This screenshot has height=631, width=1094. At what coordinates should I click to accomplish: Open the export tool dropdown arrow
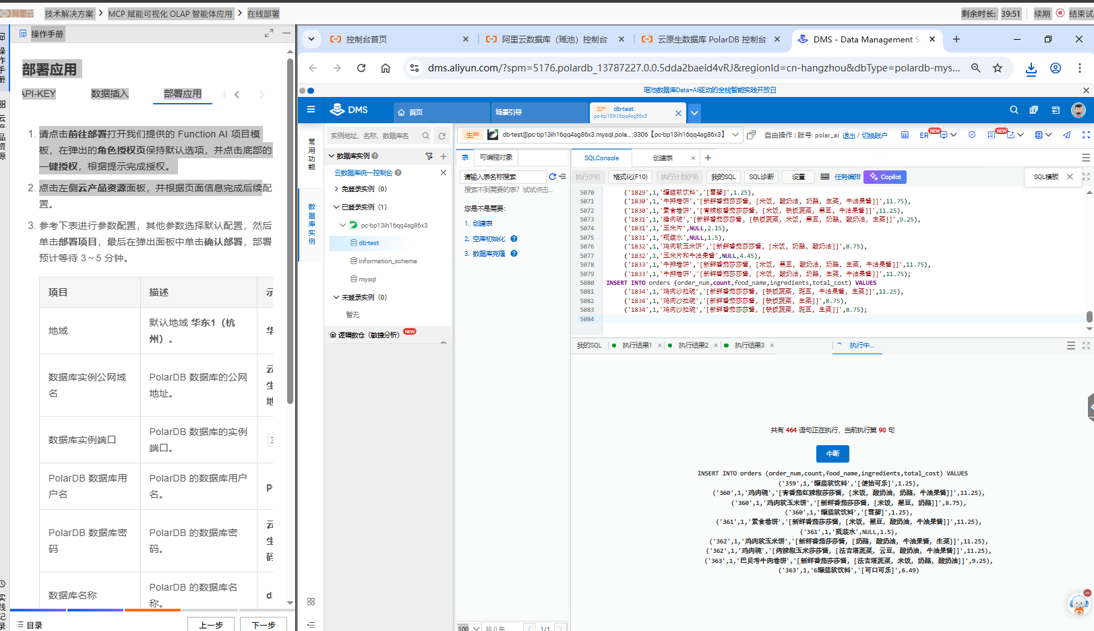(x=1021, y=135)
